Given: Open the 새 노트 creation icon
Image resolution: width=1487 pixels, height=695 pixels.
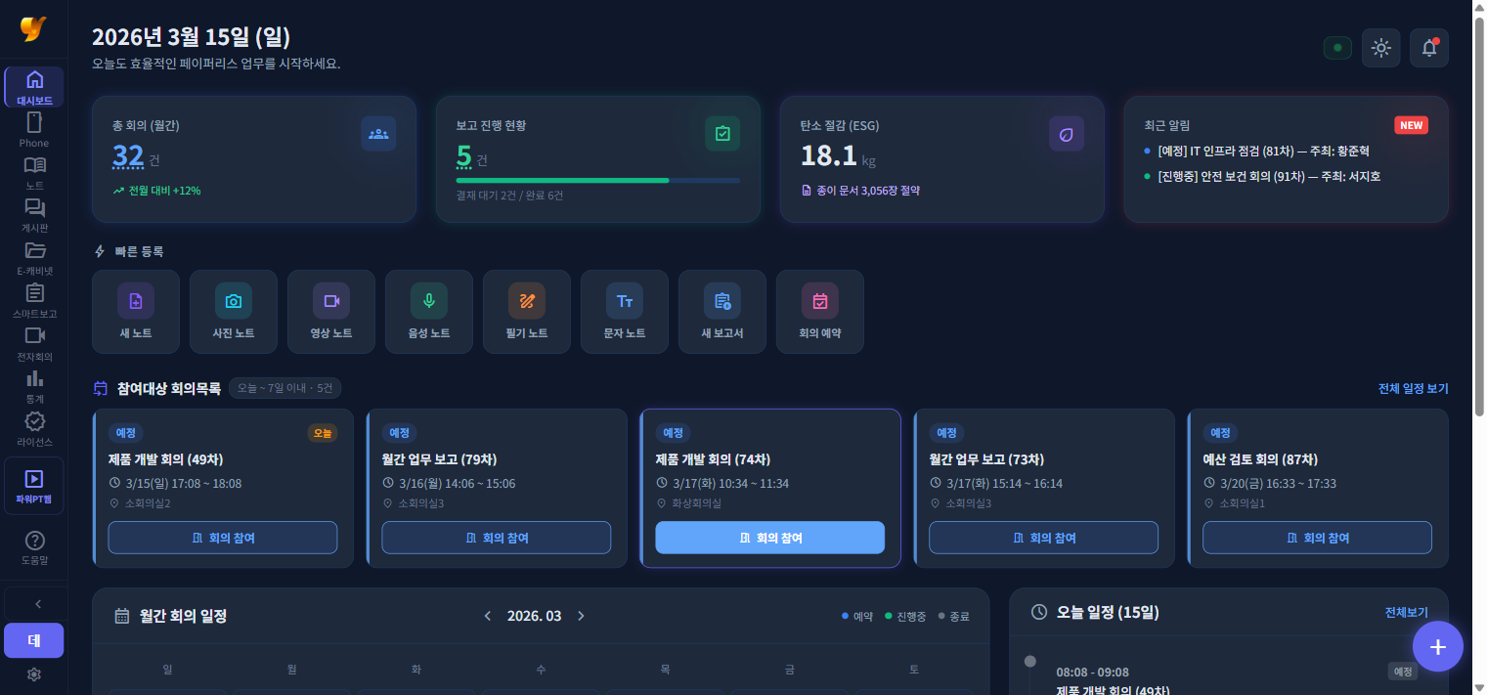Looking at the screenshot, I should point(135,300).
